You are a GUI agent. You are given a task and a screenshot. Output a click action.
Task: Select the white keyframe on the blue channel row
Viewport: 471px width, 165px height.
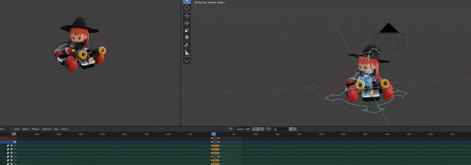[219, 142]
